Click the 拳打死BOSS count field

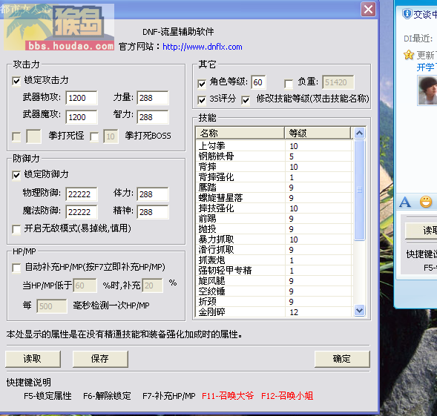click(x=111, y=136)
